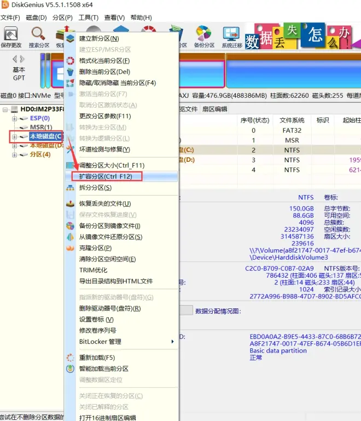Viewport: 361px width, 421px height.
Task: Click the Basic data partition text
Action: point(278,350)
